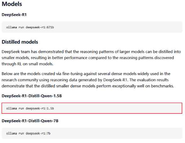185x143 pixels.
Task: Click "DeepSeek-R1" mentioned inside the second paragraph
Action: tap(115, 80)
